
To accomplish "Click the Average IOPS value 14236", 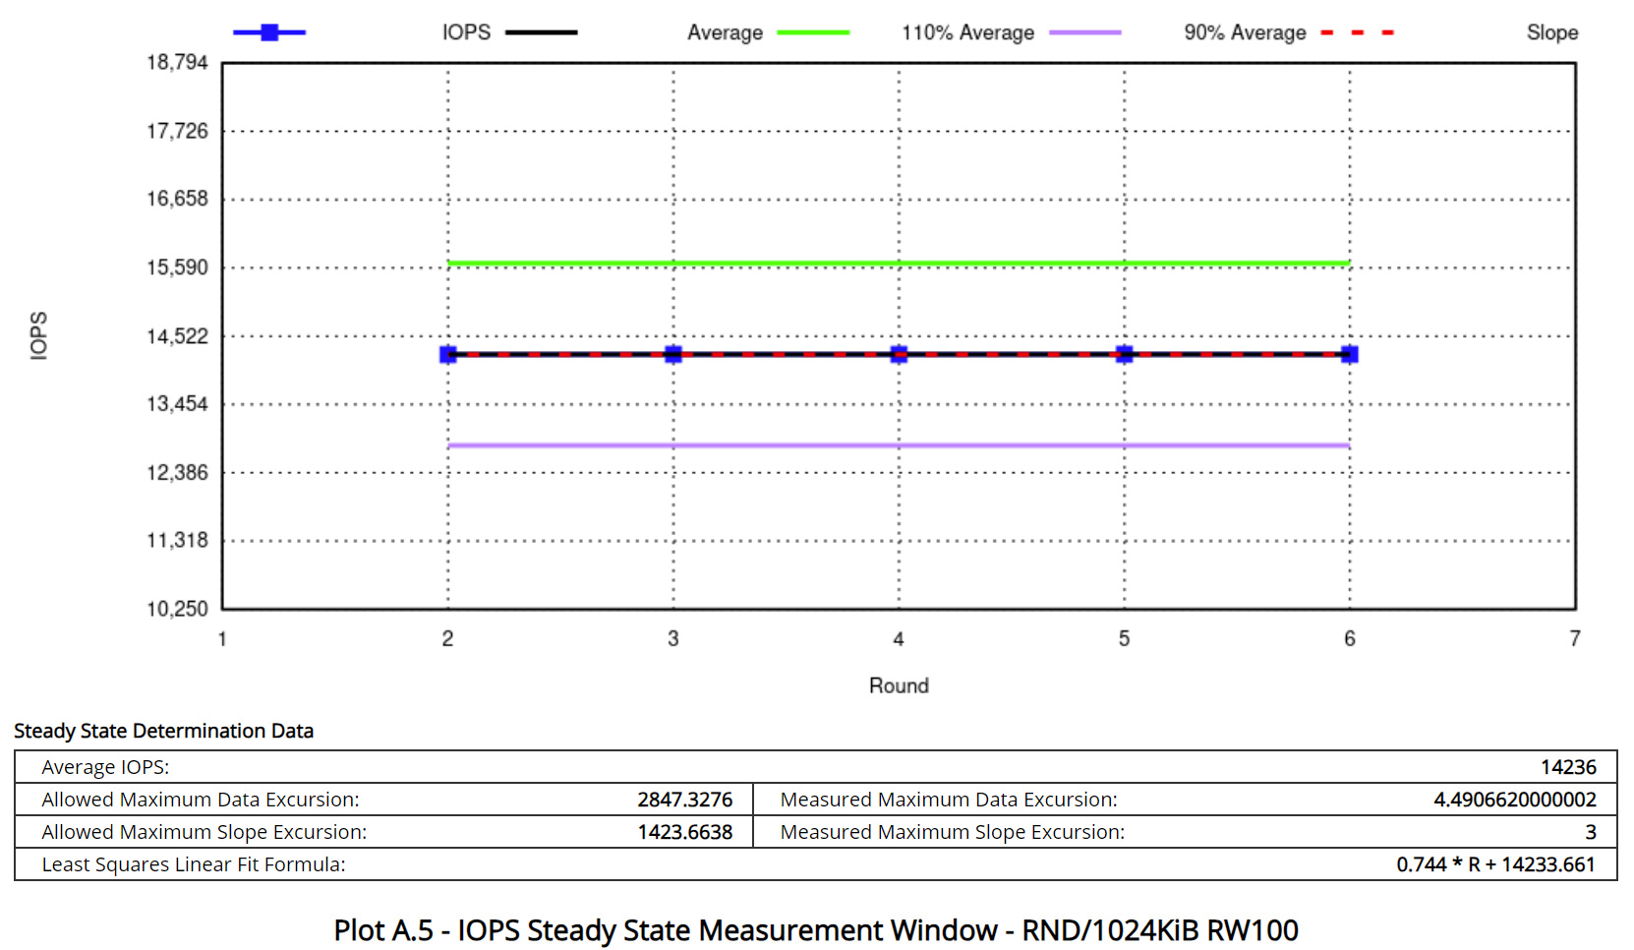I will [1567, 767].
